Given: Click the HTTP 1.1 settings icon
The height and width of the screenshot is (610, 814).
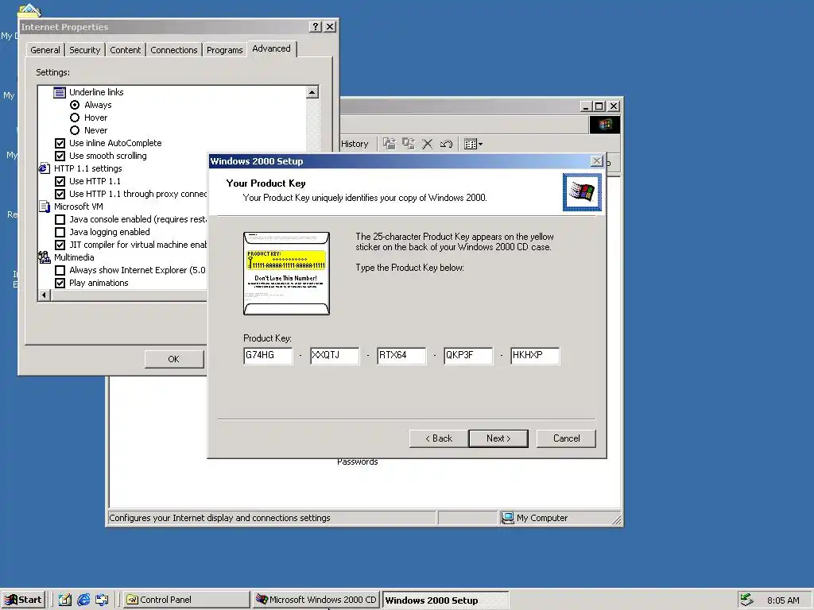Looking at the screenshot, I should click(x=45, y=168).
